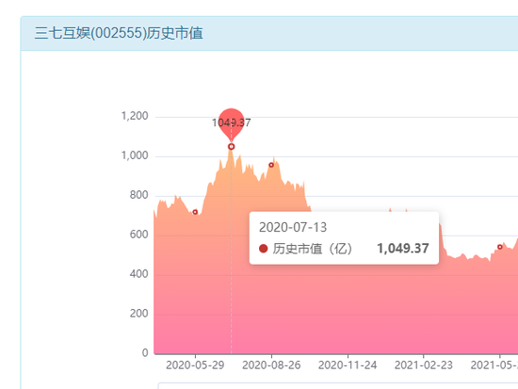This screenshot has height=389, width=518.
Task: Click the marker circle above 2020-05-29
Action: pos(195,212)
